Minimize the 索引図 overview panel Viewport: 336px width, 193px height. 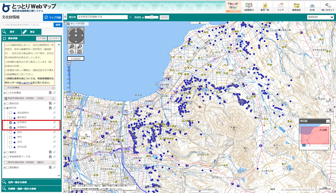click(328, 121)
